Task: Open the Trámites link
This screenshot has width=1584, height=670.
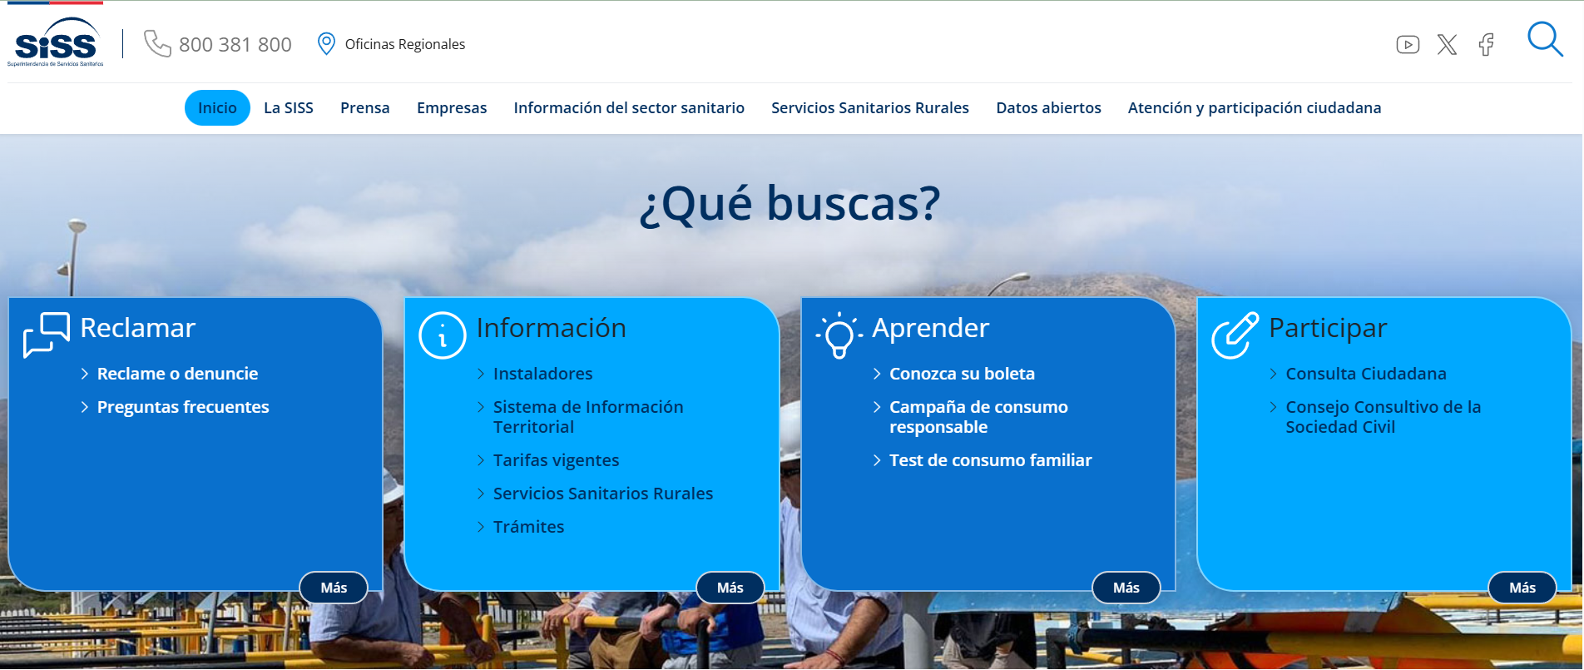Action: (x=528, y=527)
